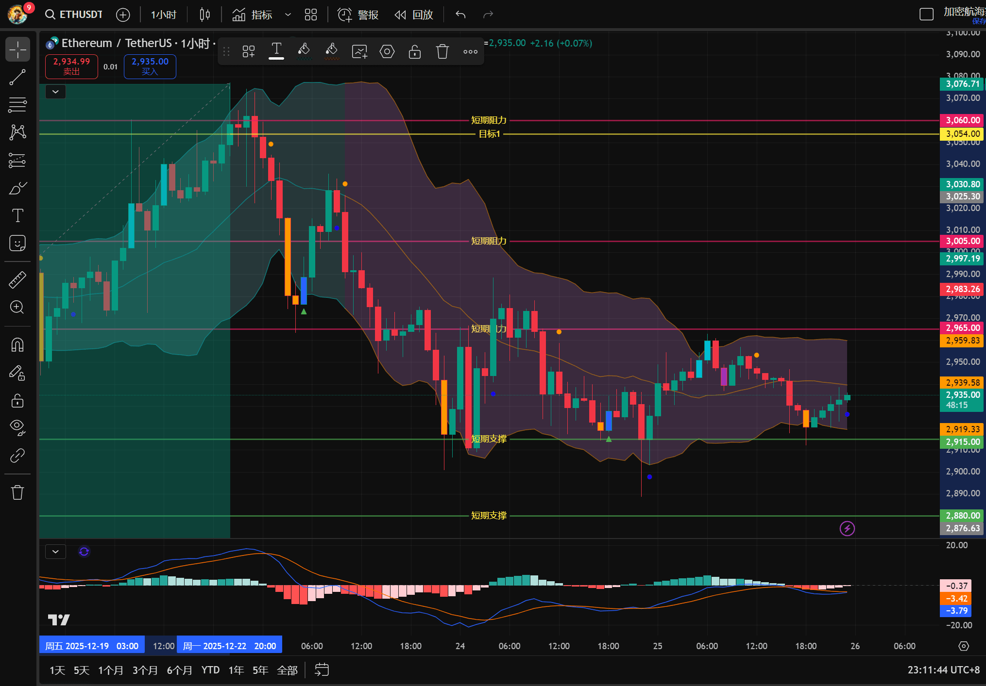Collapse the main chart legend chevron
The width and height of the screenshot is (986, 686).
tap(55, 92)
